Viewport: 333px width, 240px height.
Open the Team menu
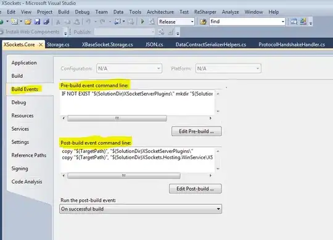click(101, 12)
